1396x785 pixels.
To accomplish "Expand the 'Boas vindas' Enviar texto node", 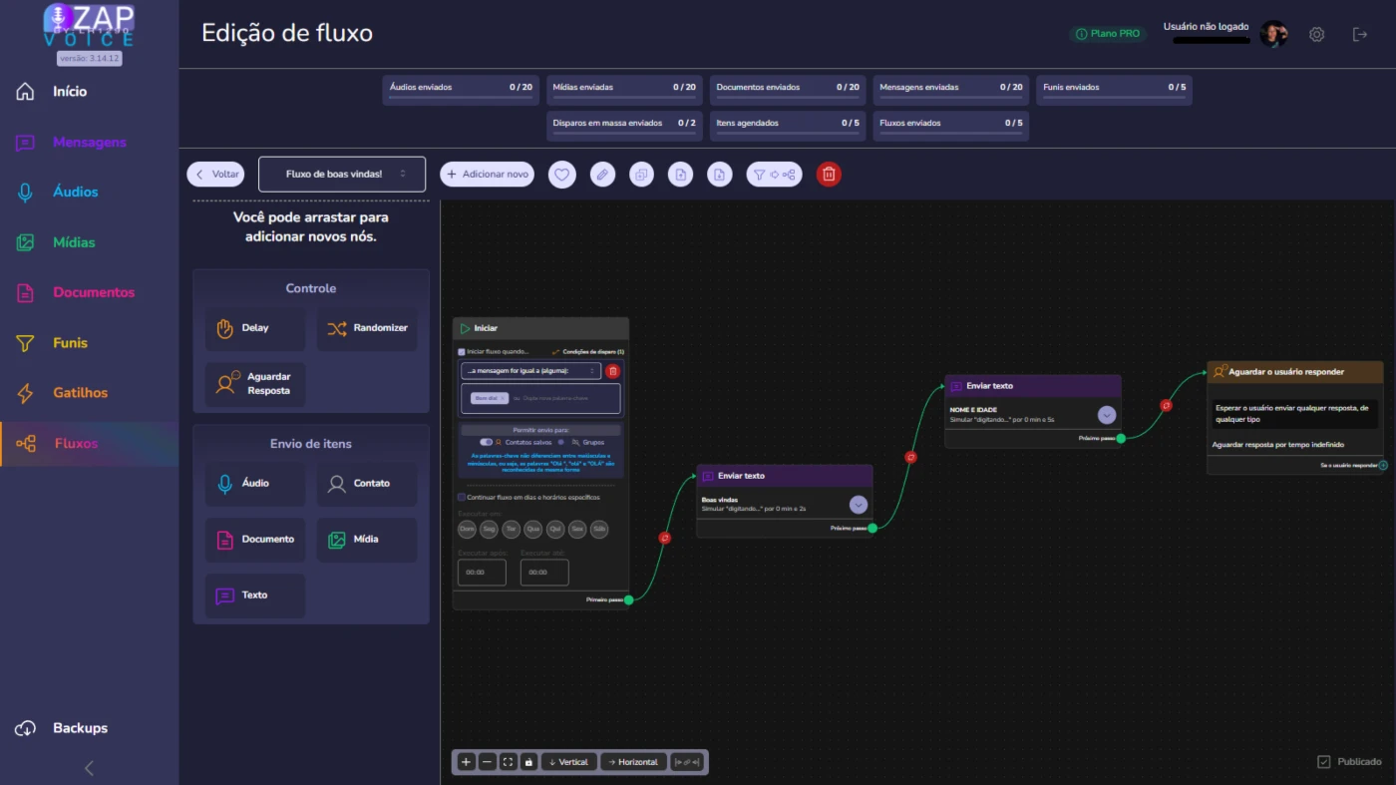I will (x=858, y=505).
